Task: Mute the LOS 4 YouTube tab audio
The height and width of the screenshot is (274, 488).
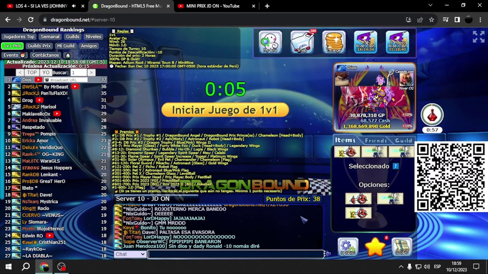Action: [x=74, y=6]
